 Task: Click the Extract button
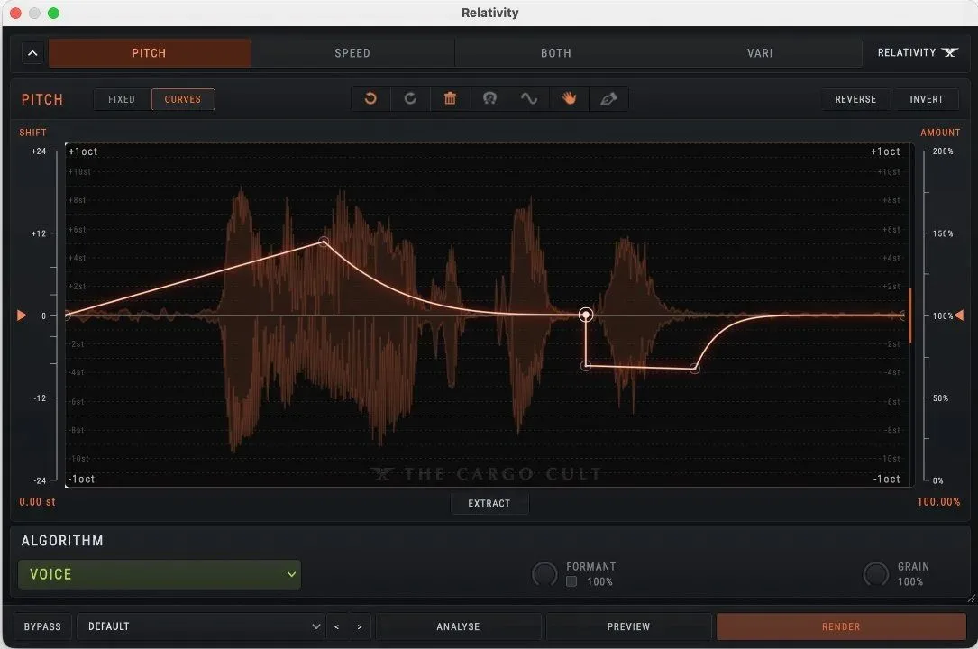tap(489, 503)
